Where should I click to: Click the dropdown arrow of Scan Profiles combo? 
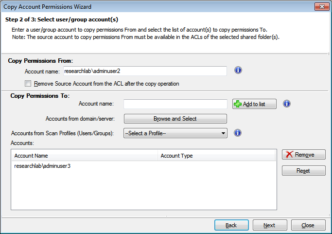pos(223,133)
